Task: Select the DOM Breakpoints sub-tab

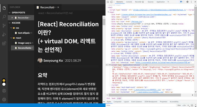Action: click(151, 102)
